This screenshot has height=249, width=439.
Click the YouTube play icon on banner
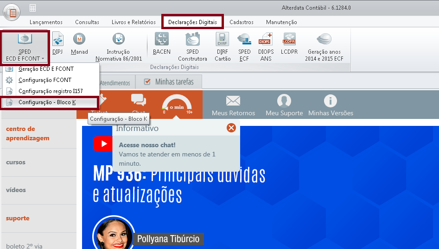[103, 143]
